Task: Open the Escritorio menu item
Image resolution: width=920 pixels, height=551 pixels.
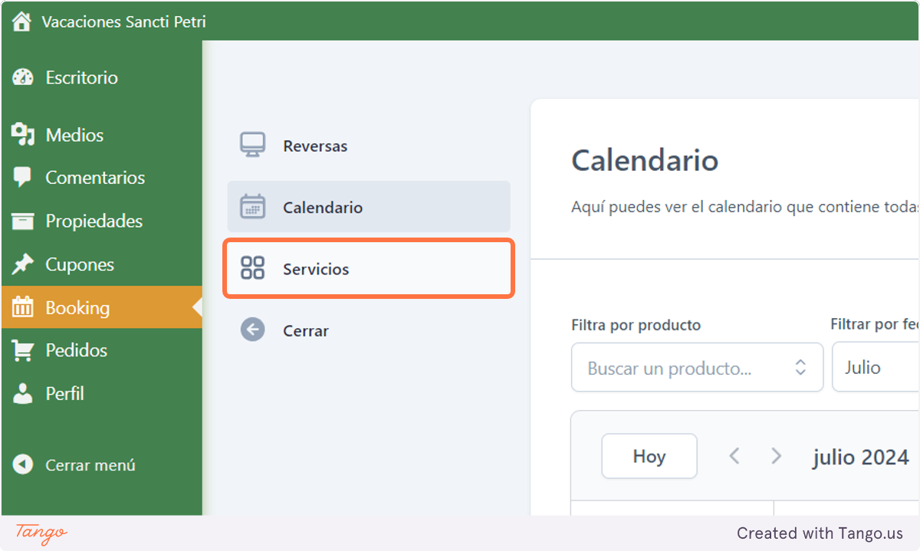Action: tap(81, 77)
